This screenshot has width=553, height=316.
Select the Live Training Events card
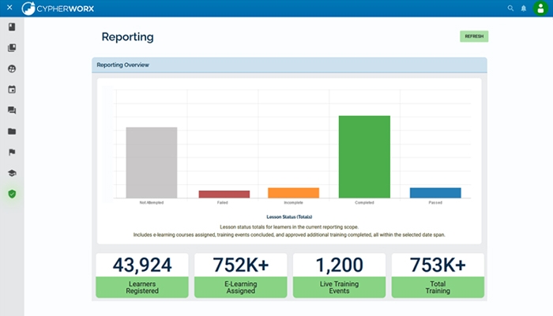tap(339, 276)
